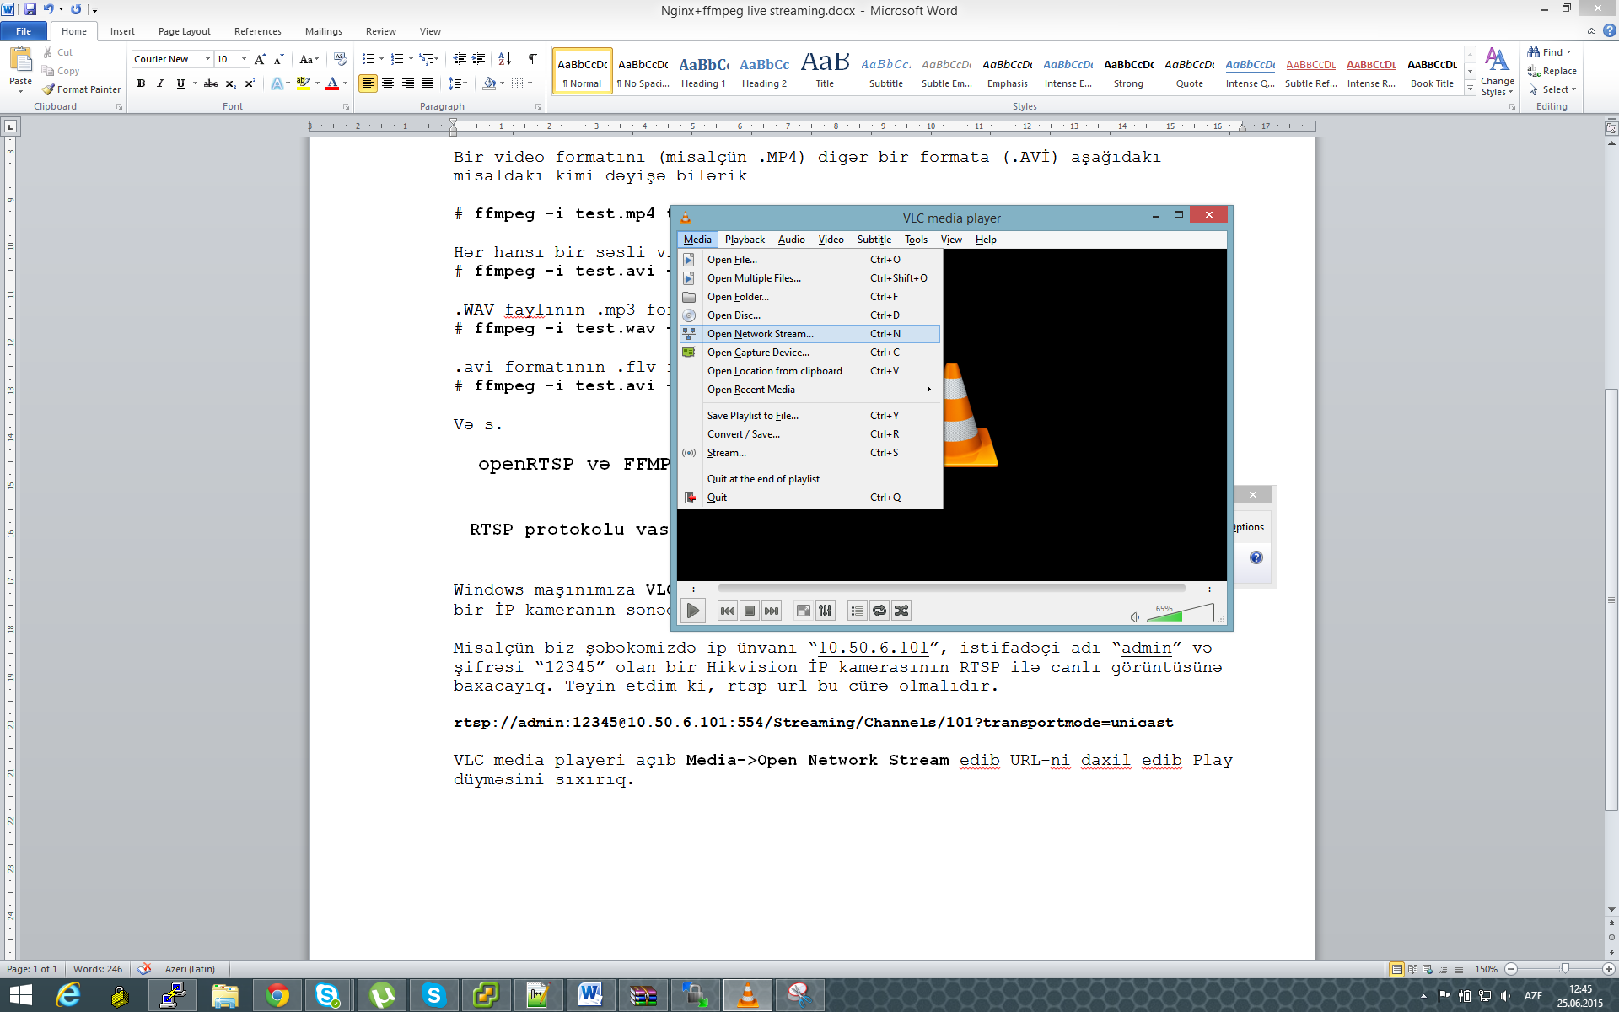Align text right
Image resolution: width=1619 pixels, height=1012 pixels.
pyautogui.click(x=408, y=83)
